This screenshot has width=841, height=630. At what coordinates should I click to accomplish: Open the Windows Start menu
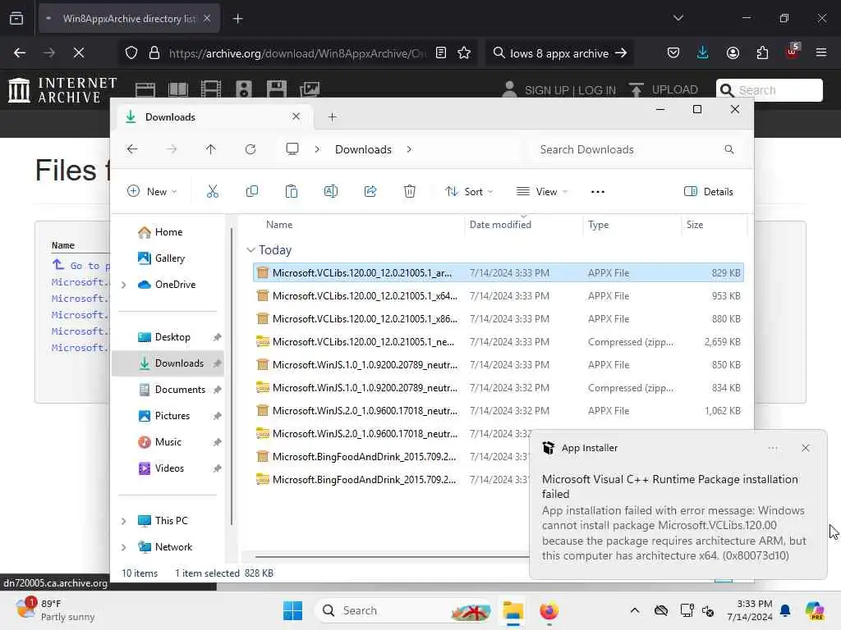pyautogui.click(x=293, y=610)
